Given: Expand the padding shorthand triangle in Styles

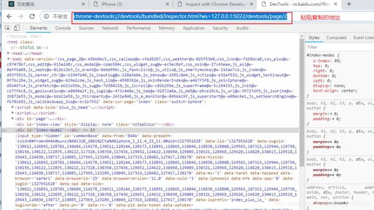Looking at the screenshot, I should [x=333, y=119].
